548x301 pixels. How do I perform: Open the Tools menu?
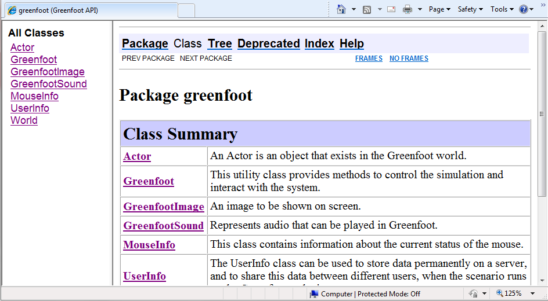point(502,9)
